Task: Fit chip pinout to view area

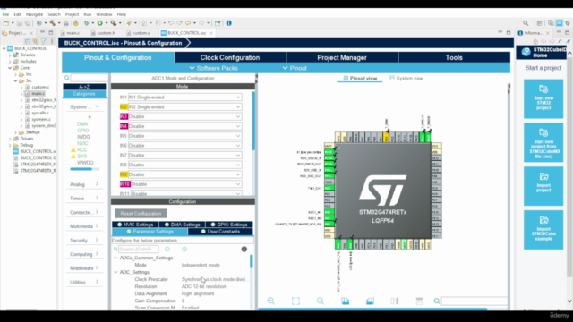Action: click(x=295, y=301)
